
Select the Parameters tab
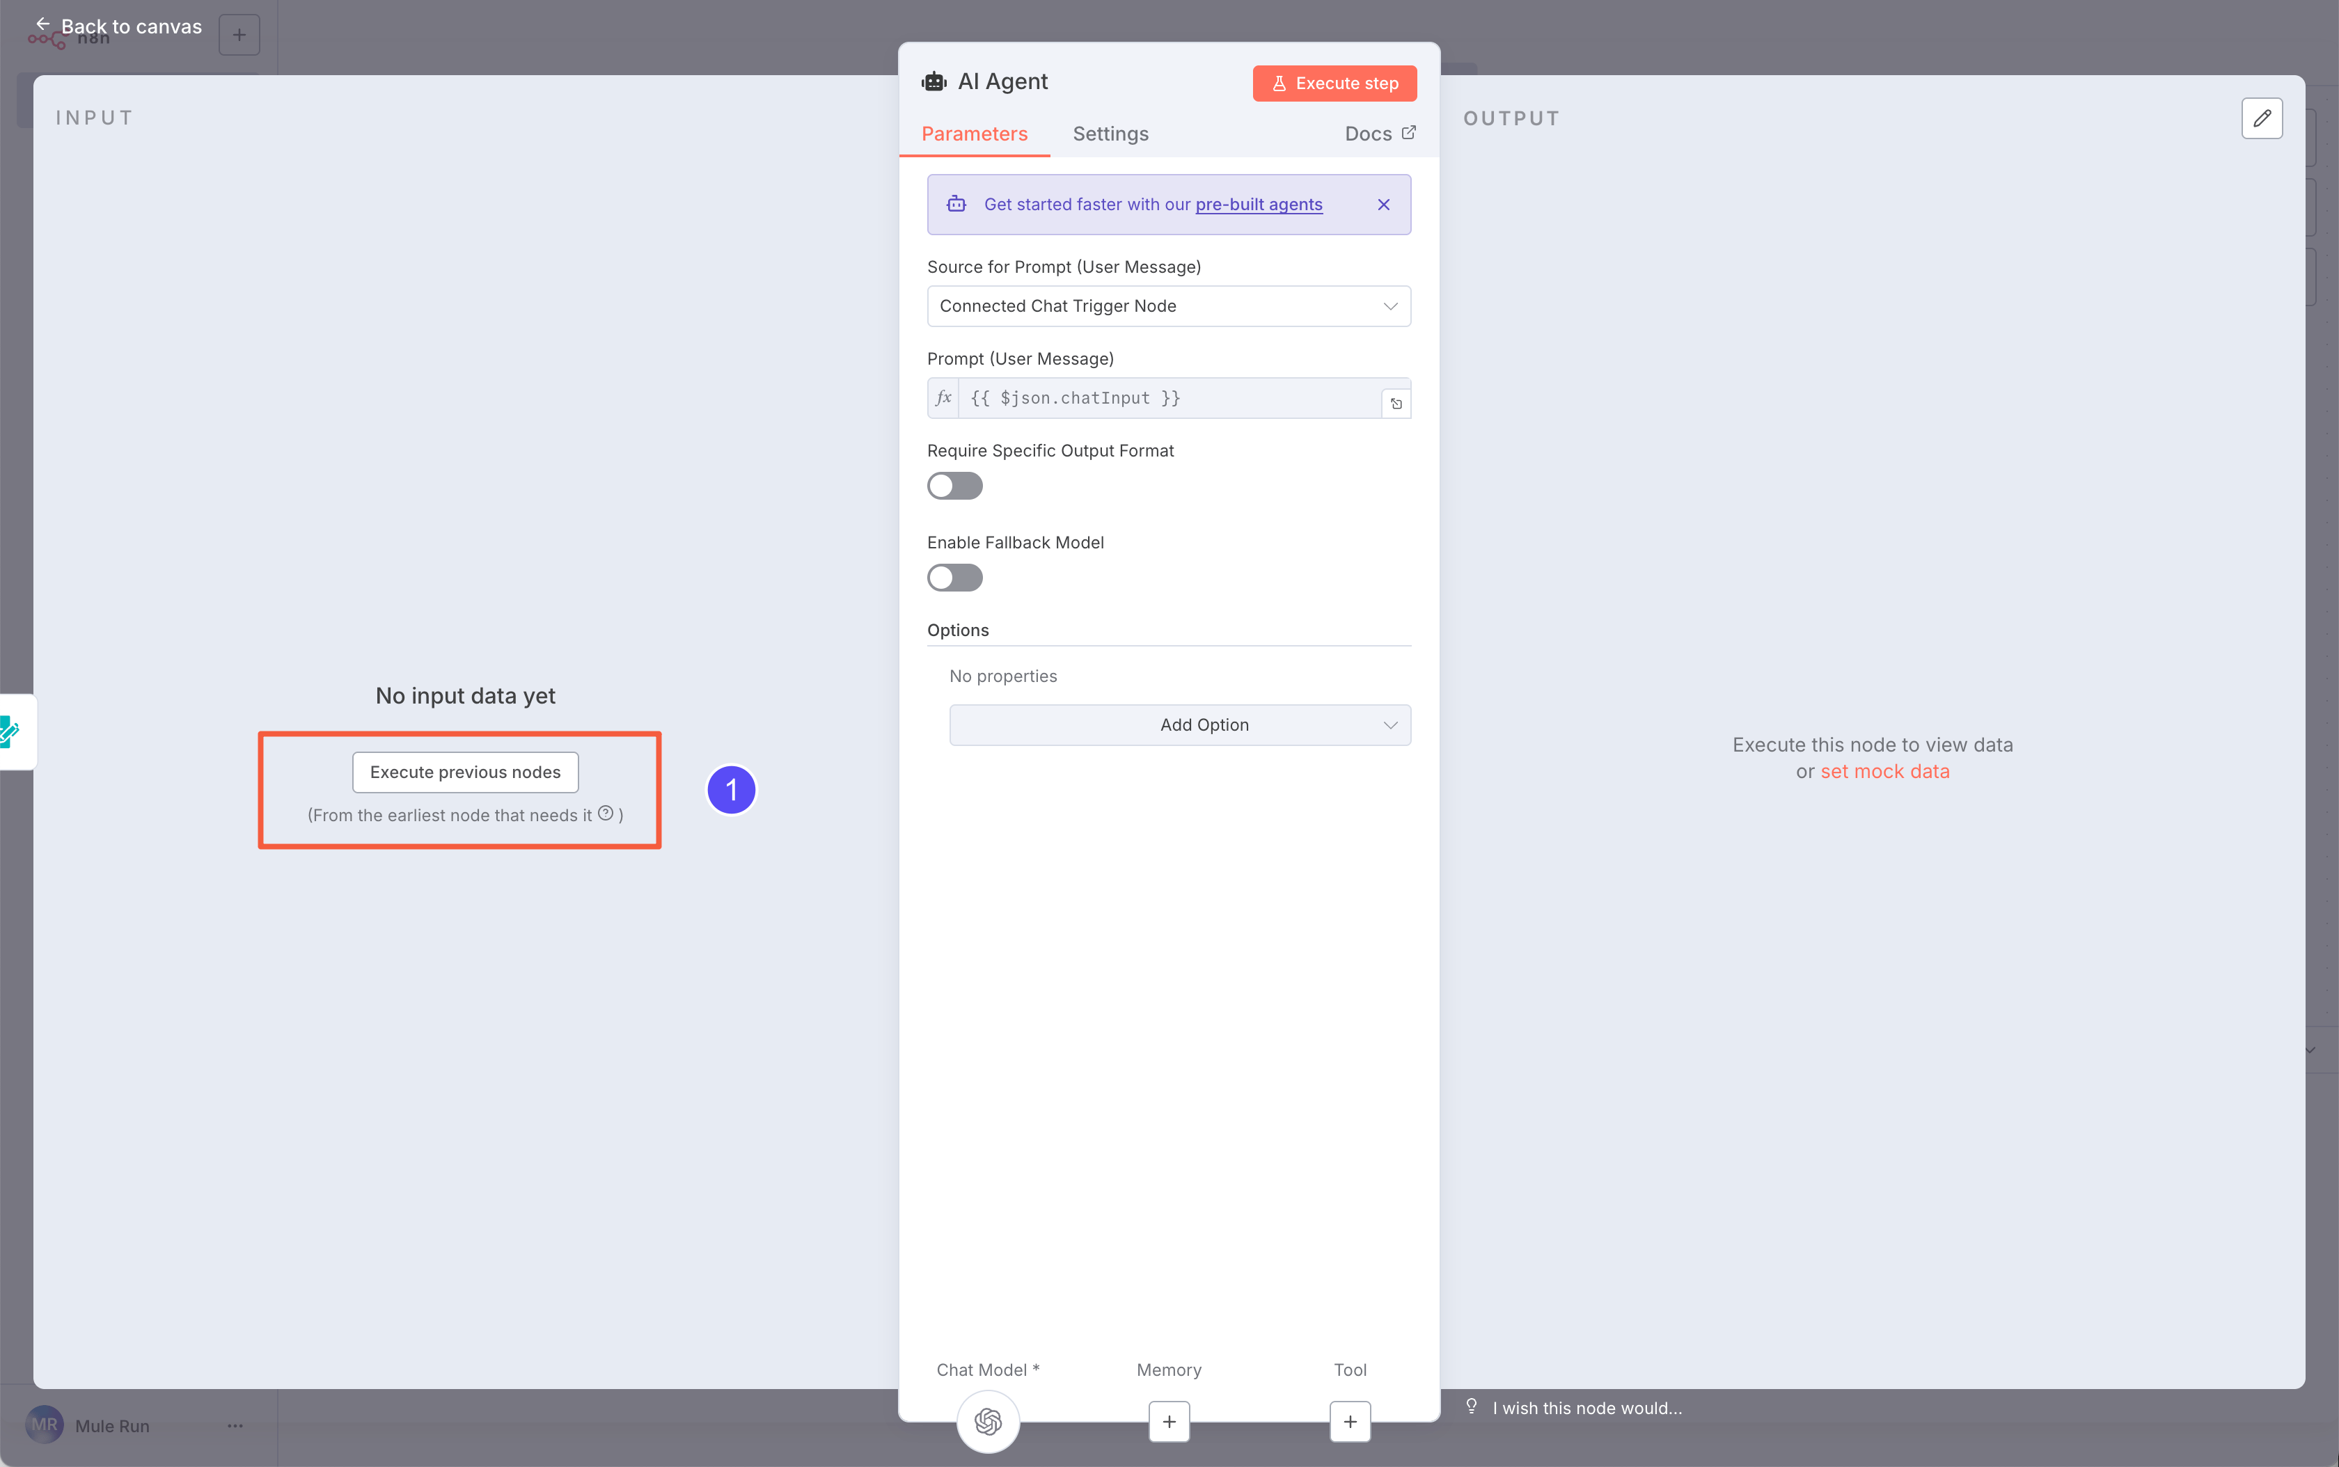pos(973,134)
